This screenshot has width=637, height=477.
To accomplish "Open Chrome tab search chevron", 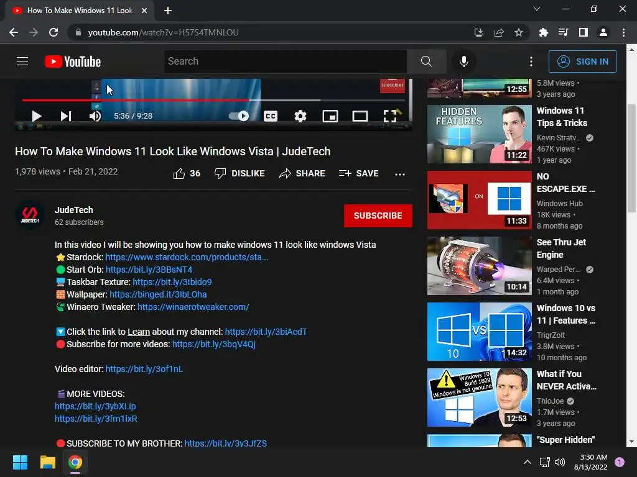I will click(537, 9).
